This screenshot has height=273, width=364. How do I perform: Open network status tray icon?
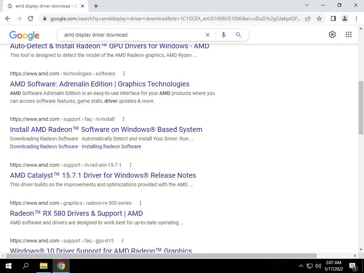[310, 266]
